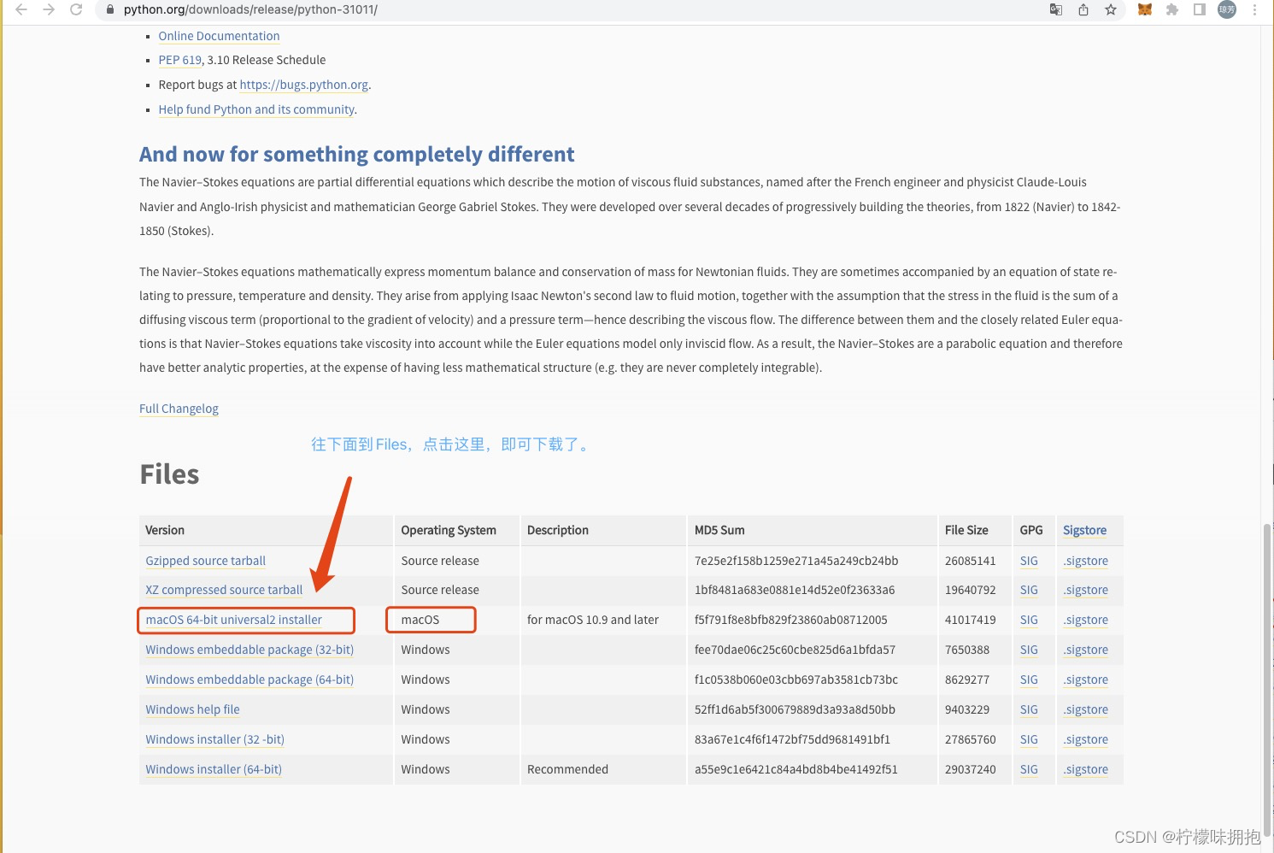1274x853 pixels.
Task: Open SIG for Windows installer 64-bit
Action: [x=1029, y=769]
